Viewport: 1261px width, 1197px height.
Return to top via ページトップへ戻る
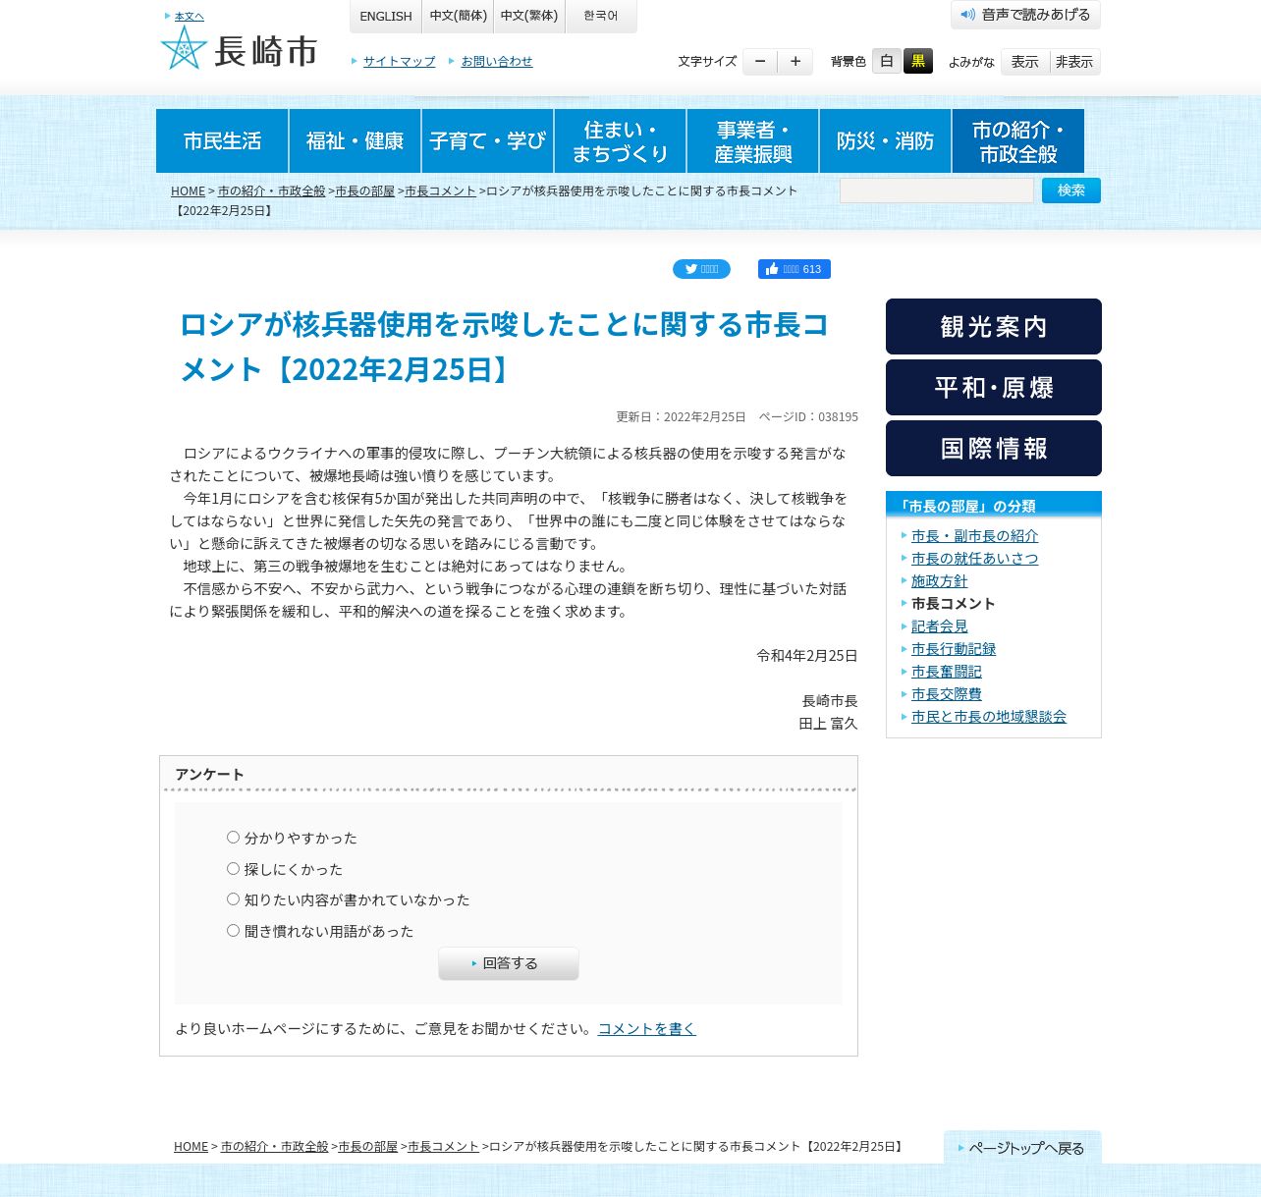[x=1022, y=1147]
